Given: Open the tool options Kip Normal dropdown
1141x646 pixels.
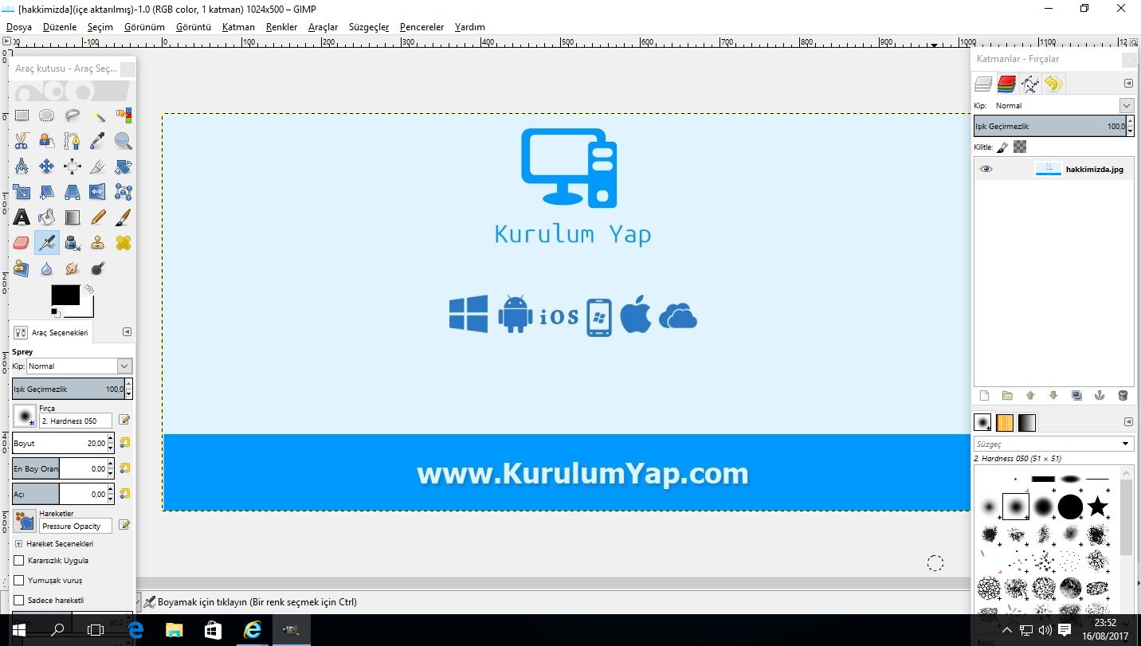Looking at the screenshot, I should click(x=79, y=366).
